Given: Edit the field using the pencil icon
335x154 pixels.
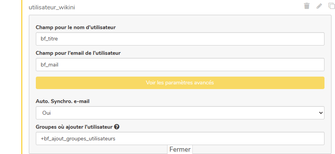Looking at the screenshot, I should click(319, 6).
